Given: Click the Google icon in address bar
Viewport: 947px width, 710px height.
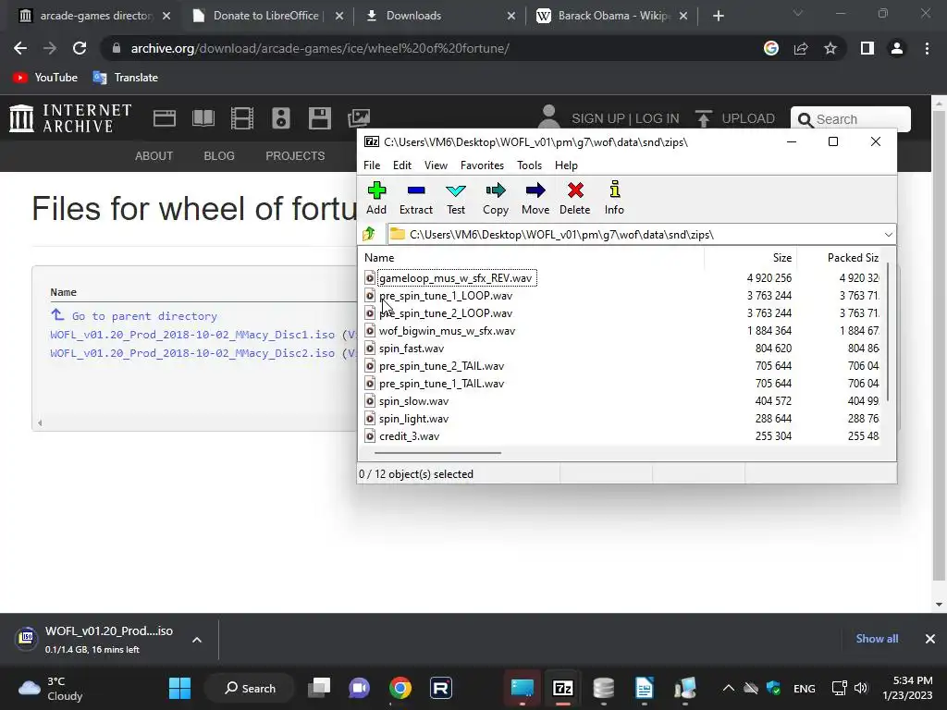Looking at the screenshot, I should (x=771, y=48).
